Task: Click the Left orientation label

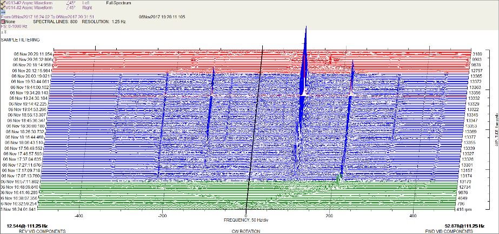Action: tap(85, 3)
